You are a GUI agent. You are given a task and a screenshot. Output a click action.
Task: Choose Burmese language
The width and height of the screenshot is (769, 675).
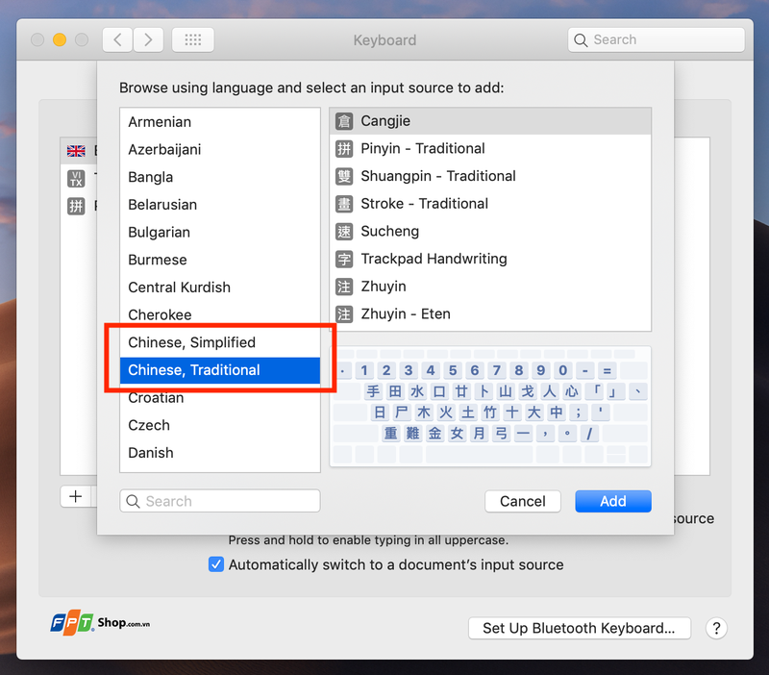[x=220, y=260]
